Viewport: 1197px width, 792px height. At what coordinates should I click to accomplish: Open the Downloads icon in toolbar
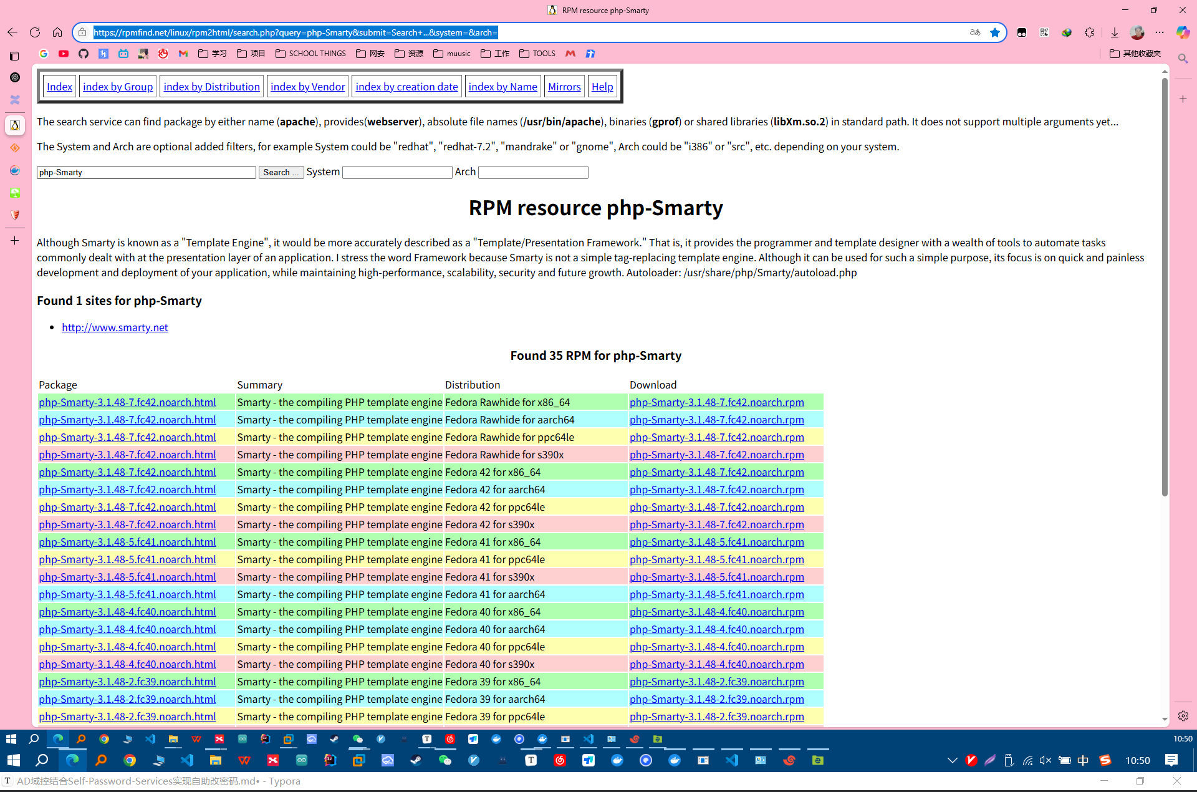pyautogui.click(x=1115, y=32)
